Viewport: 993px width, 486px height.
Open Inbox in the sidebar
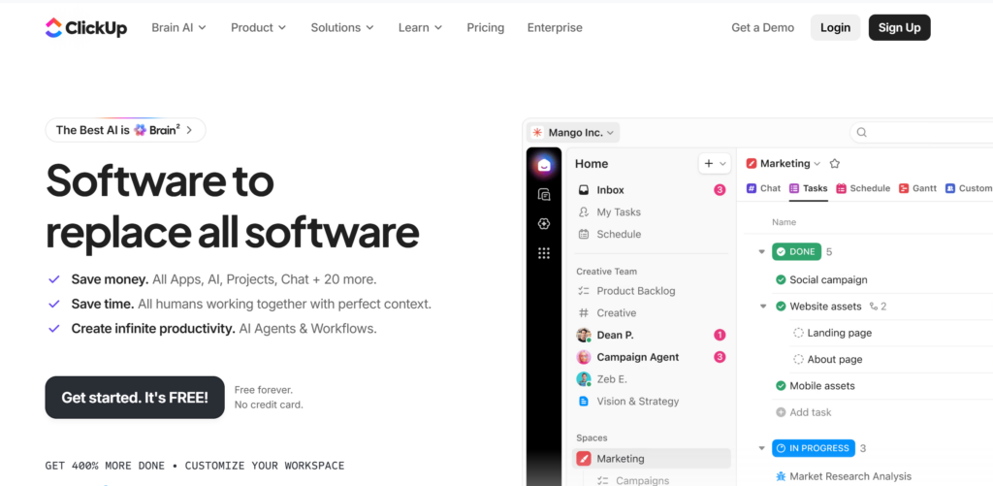click(x=651, y=190)
